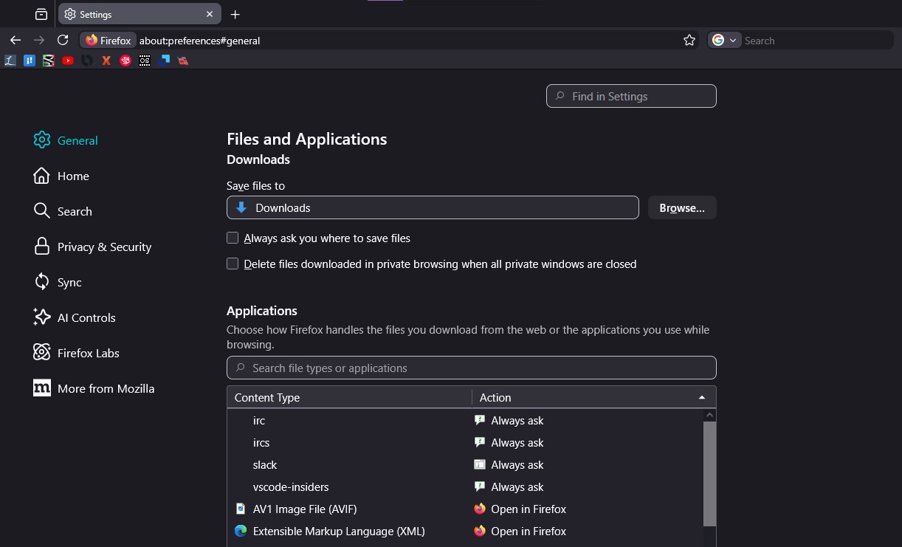Click the applications list scrollbar thumb

click(709, 472)
